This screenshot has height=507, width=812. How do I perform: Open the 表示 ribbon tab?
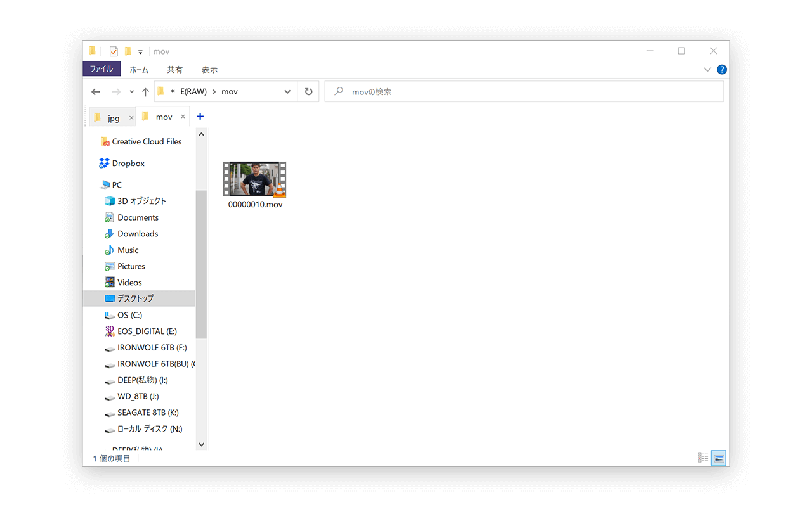pos(209,70)
